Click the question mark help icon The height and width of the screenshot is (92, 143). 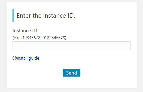pos(15,58)
